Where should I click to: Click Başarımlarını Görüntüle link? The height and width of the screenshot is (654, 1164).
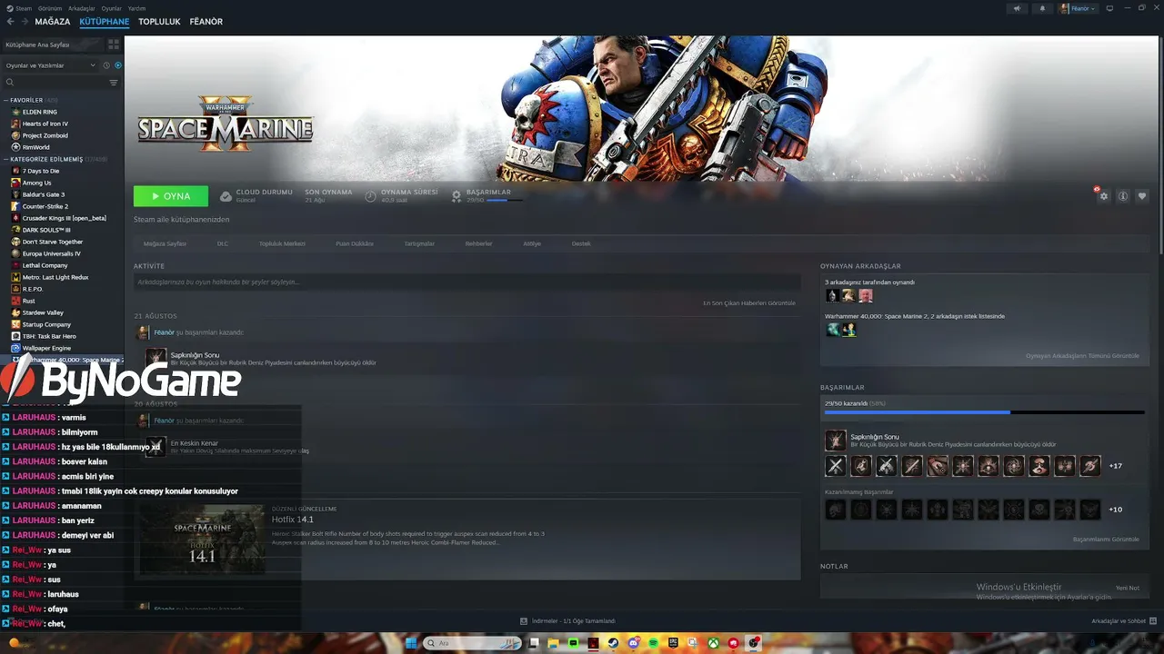pyautogui.click(x=1106, y=540)
